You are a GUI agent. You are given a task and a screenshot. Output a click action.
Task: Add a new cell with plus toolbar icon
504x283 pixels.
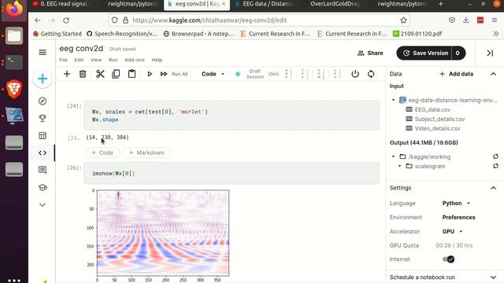click(x=67, y=74)
